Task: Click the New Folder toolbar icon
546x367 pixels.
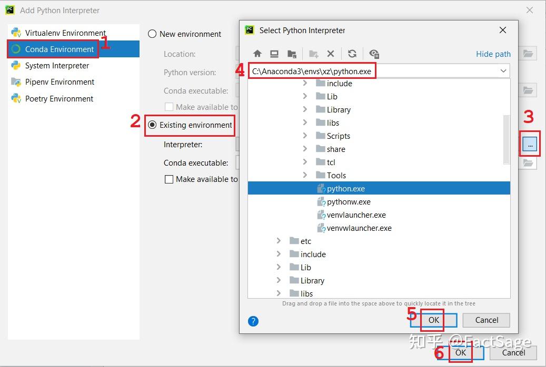Action: 313,54
